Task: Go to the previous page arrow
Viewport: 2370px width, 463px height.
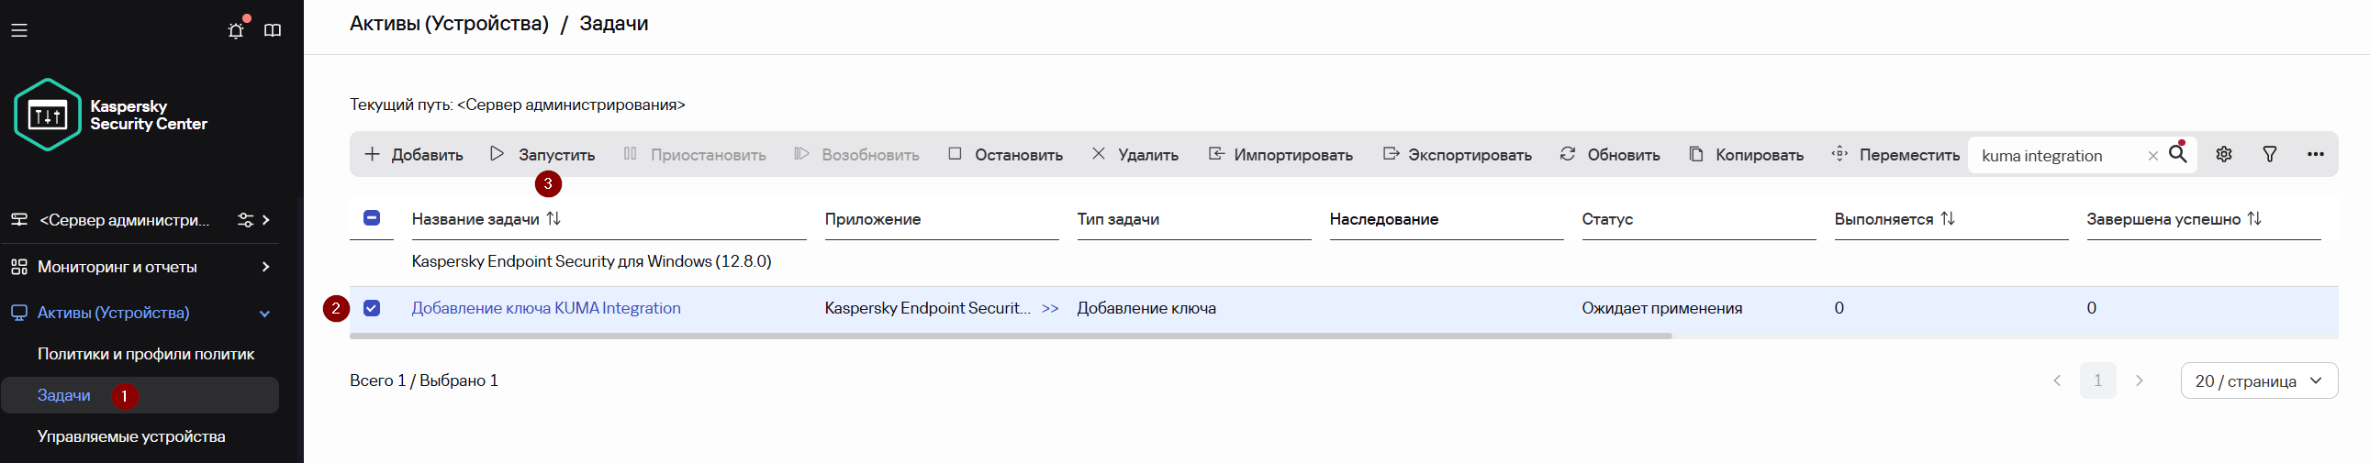Action: click(x=2057, y=380)
